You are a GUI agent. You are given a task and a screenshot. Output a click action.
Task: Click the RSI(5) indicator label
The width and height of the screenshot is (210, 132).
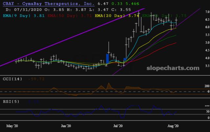(x=11, y=101)
